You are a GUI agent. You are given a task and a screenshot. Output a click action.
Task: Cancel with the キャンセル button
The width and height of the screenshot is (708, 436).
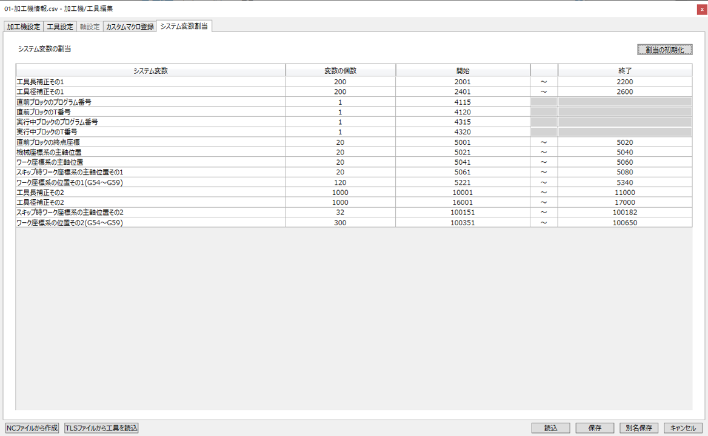pyautogui.click(x=683, y=428)
